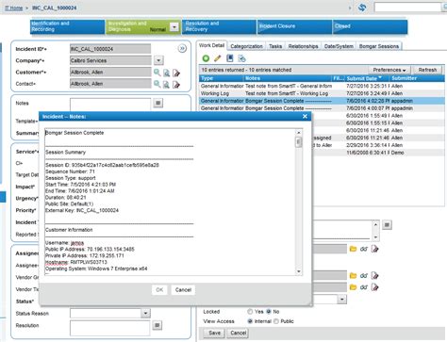The image size is (447, 342).
Task: Click the second attachment glasses view icon
Action: tap(364, 276)
